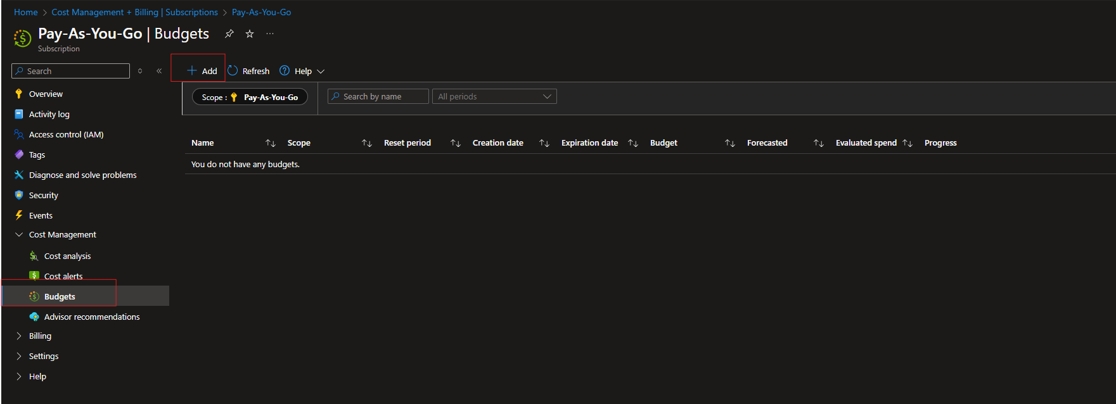Click the Access control (IAM) icon
This screenshot has height=404, width=1116.
pyautogui.click(x=19, y=134)
